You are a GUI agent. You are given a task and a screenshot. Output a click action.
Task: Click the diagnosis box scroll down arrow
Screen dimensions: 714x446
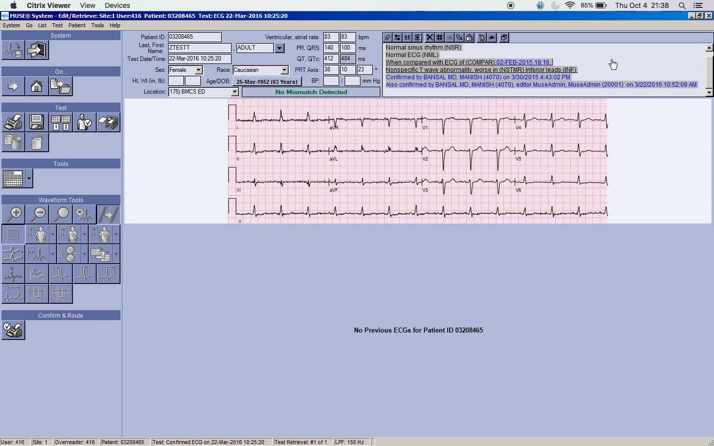(x=709, y=93)
